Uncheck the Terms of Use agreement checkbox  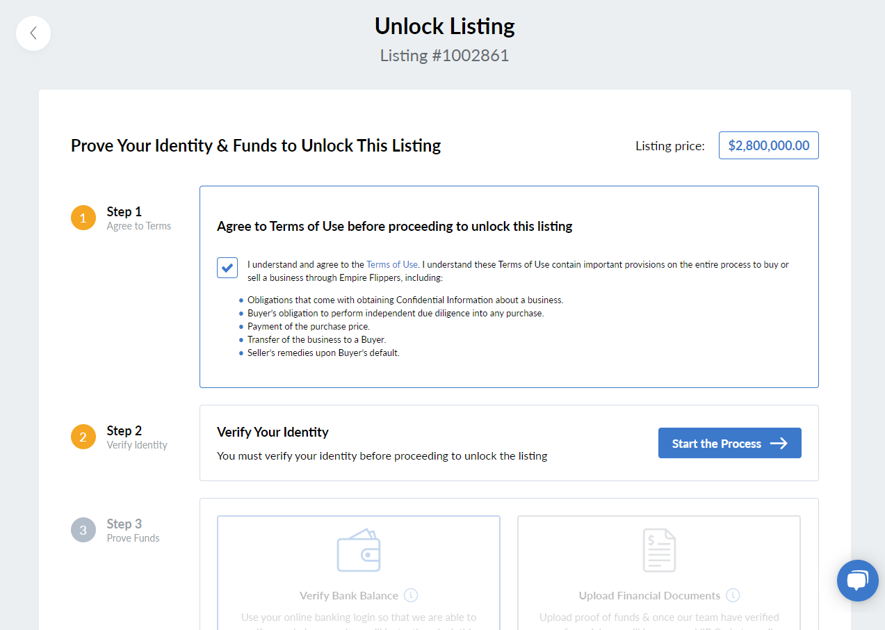point(227,267)
